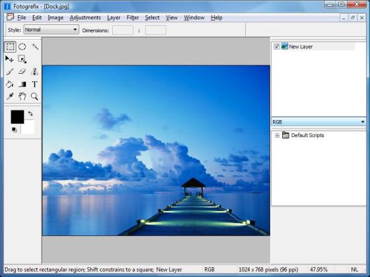Viewport: 370px width, 277px height.
Task: Open the Style dropdown showing Normal
Action: (52, 30)
